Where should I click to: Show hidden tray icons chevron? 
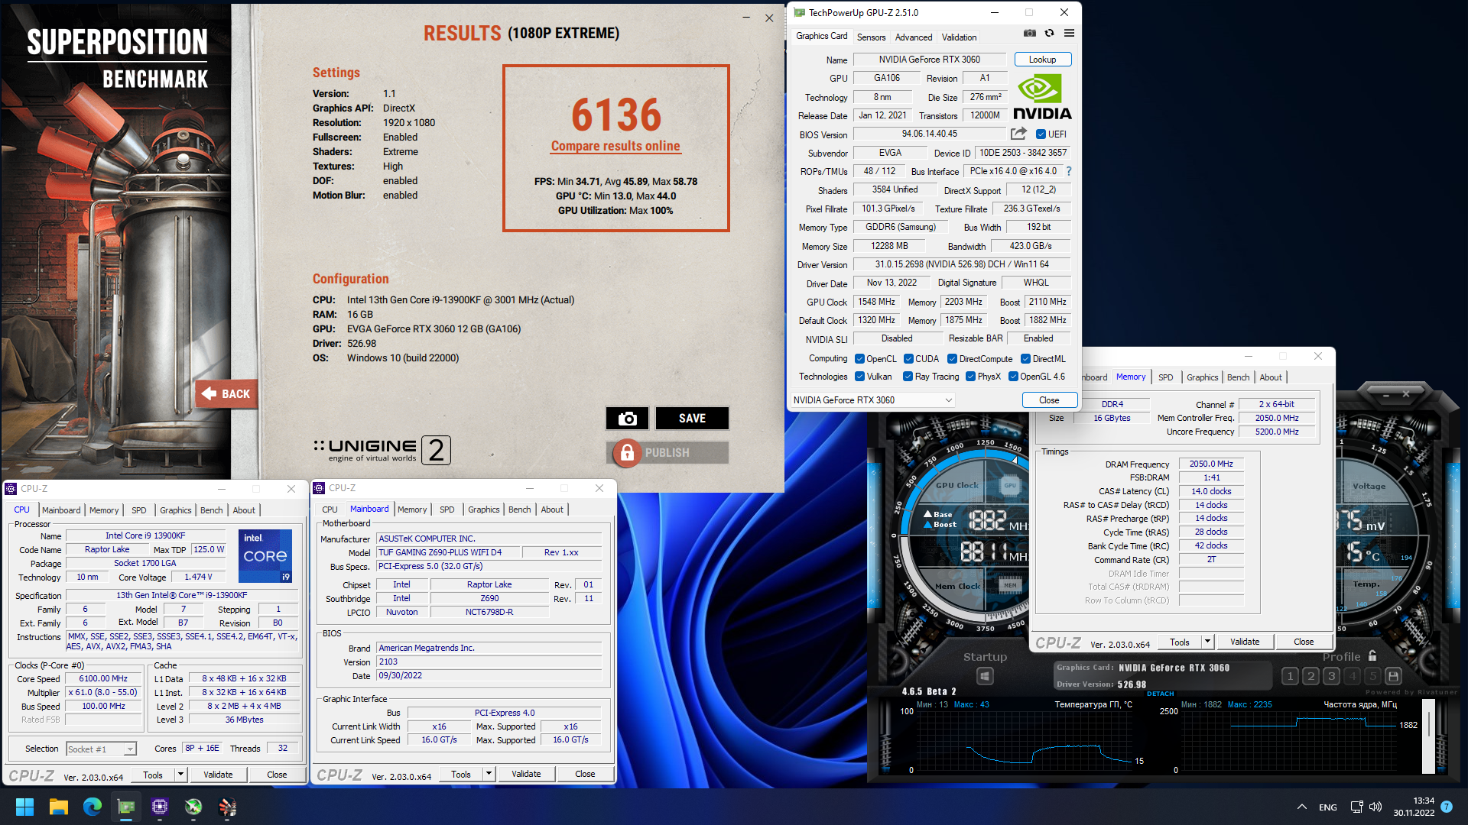tap(1301, 807)
